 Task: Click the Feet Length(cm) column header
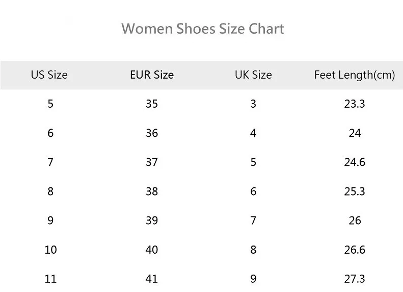(x=355, y=75)
